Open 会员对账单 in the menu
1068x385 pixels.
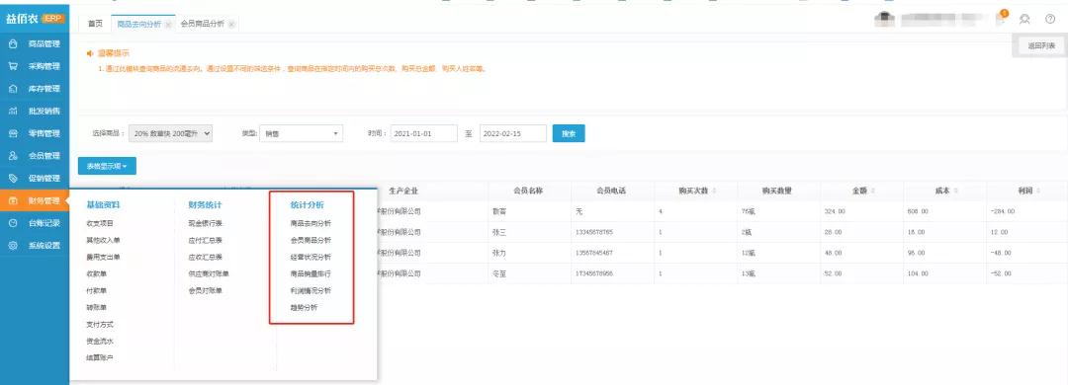[206, 290]
